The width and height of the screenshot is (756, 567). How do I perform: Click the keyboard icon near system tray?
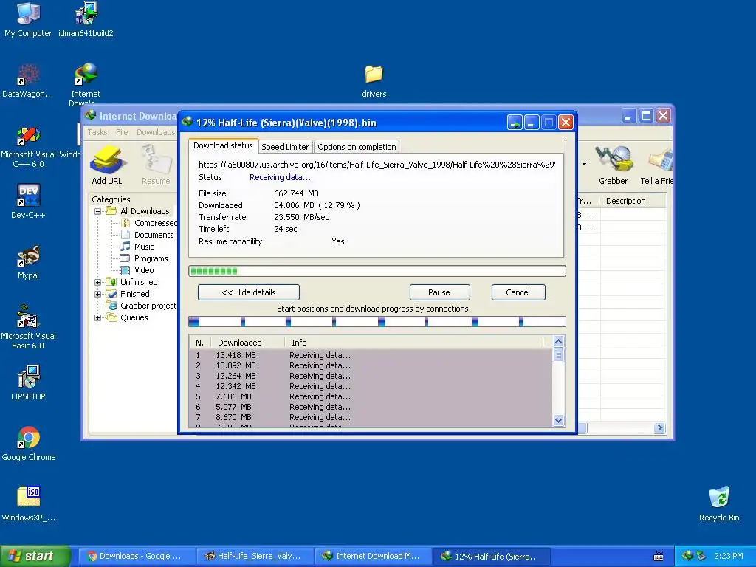click(x=658, y=557)
